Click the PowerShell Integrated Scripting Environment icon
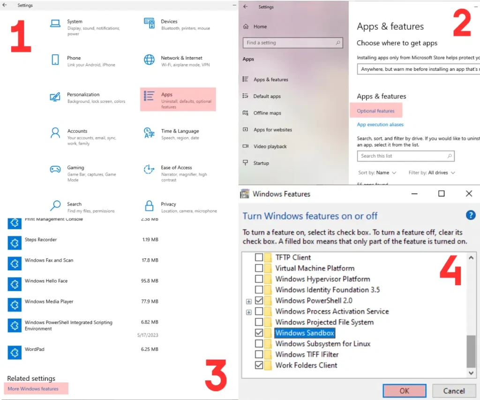 [x=15, y=325]
